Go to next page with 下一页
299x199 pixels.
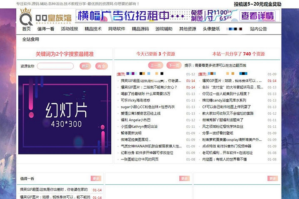[174, 65]
